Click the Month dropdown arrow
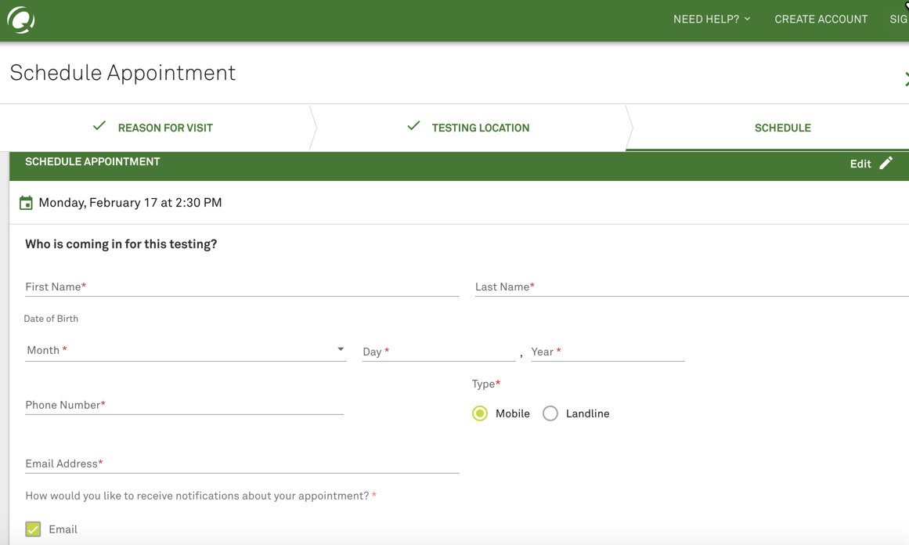The image size is (909, 545). (x=341, y=349)
